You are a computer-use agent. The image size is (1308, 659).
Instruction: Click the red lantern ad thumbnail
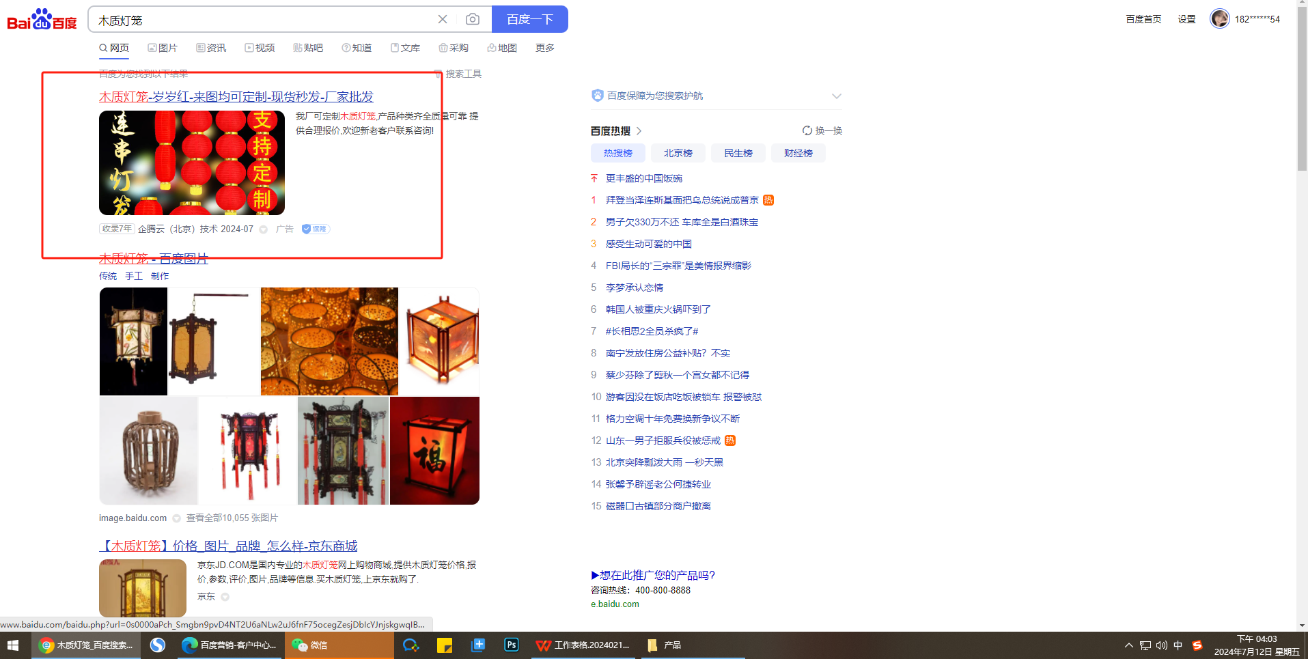point(192,163)
